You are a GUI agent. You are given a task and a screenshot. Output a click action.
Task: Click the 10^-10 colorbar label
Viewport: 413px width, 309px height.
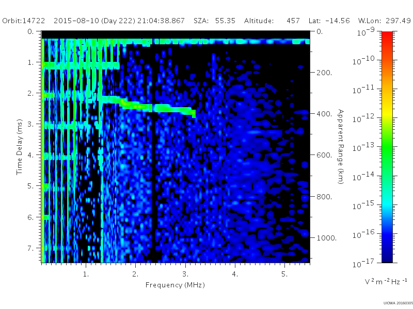point(363,60)
